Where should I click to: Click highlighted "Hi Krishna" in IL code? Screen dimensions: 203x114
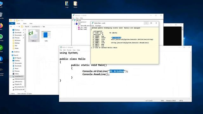click(x=116, y=38)
